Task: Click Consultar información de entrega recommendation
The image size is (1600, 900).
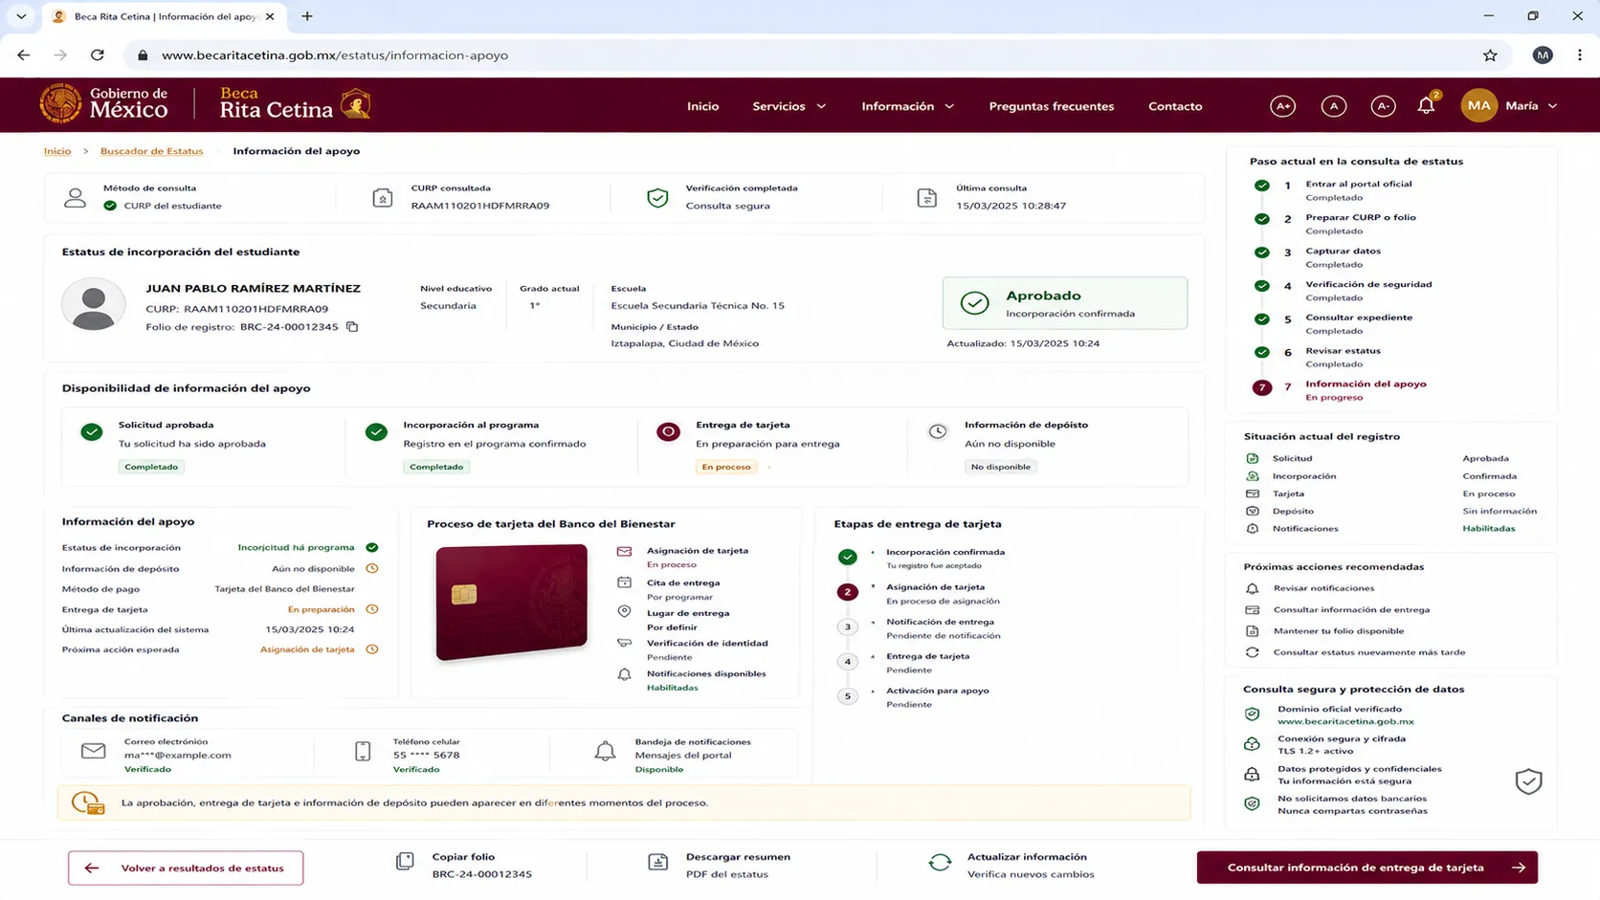Action: pyautogui.click(x=1351, y=609)
